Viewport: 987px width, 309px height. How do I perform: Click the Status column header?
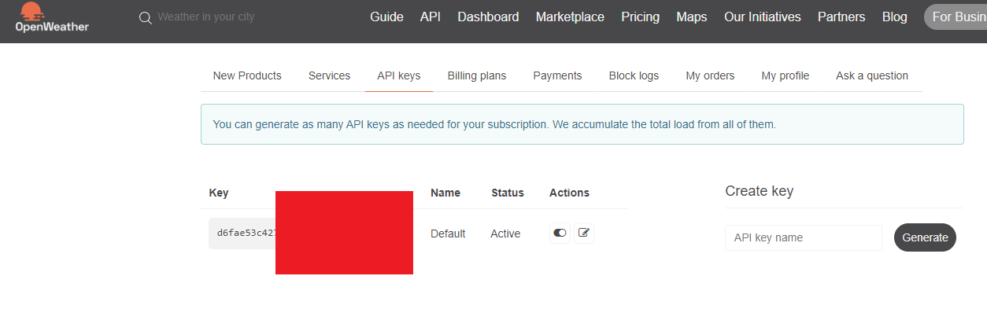point(508,193)
